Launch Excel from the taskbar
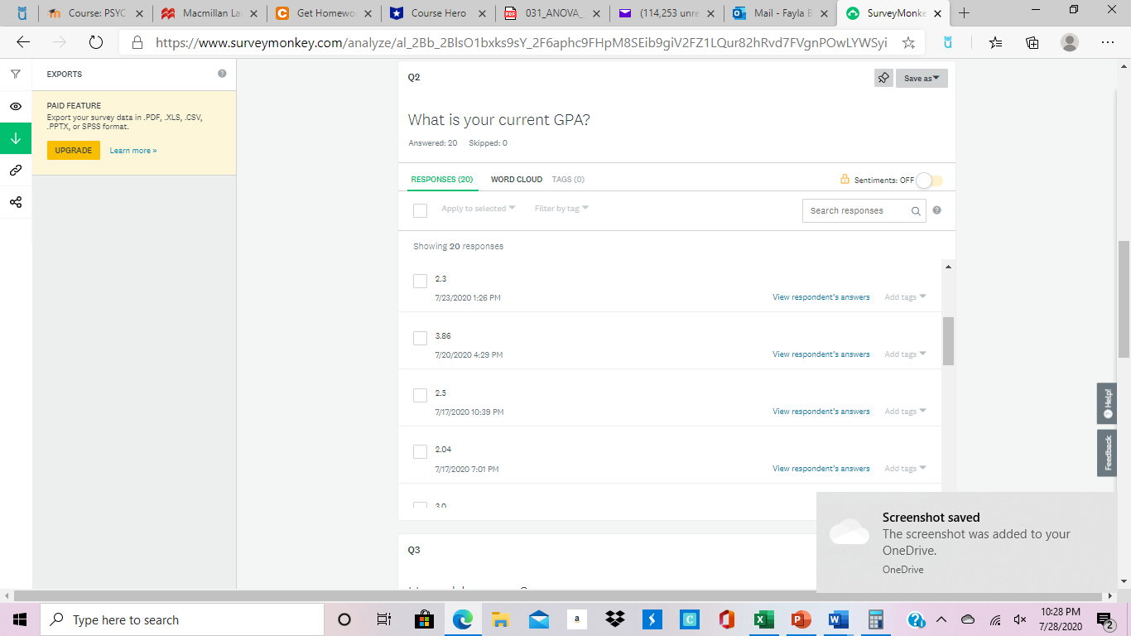The image size is (1131, 636). pos(763,619)
